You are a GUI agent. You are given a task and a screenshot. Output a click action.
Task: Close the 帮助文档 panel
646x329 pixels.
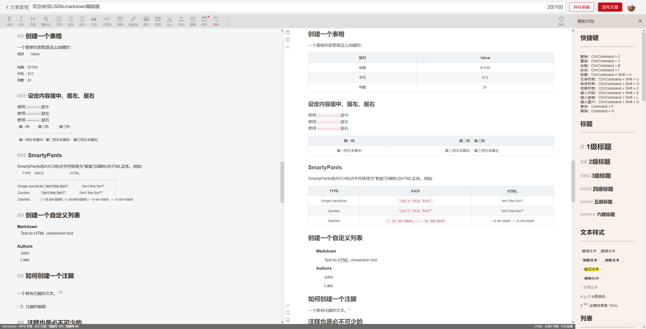pyautogui.click(x=640, y=21)
